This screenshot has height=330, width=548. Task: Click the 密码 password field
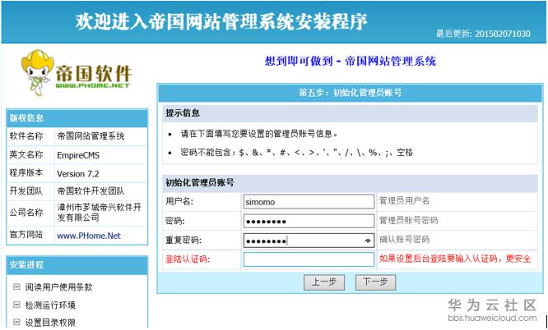[309, 221]
